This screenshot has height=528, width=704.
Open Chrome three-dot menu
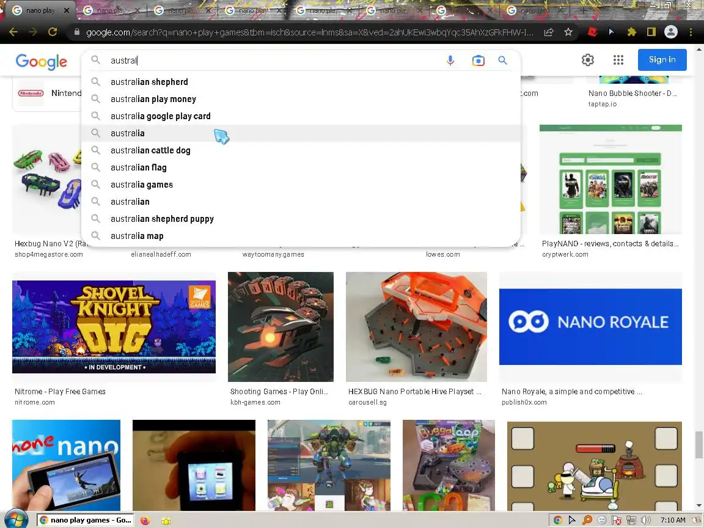[x=691, y=32]
